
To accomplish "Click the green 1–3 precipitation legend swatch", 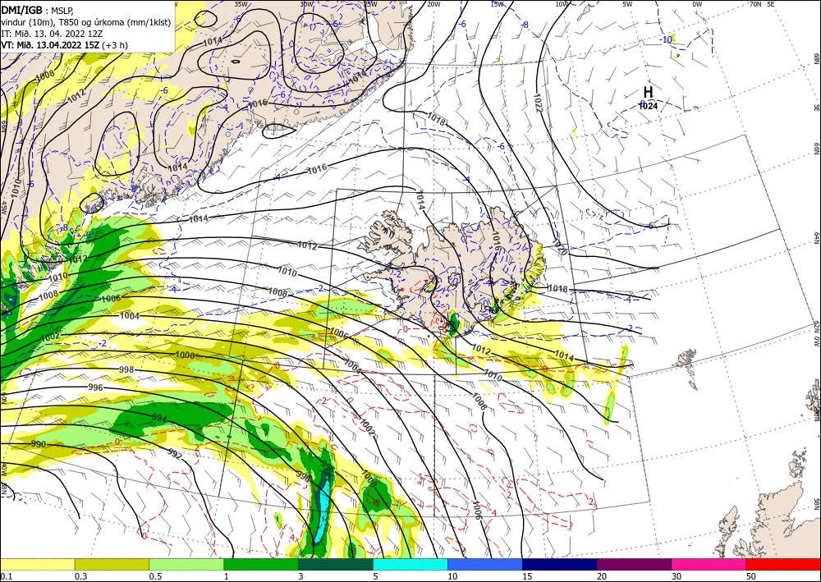I will 261,564.
